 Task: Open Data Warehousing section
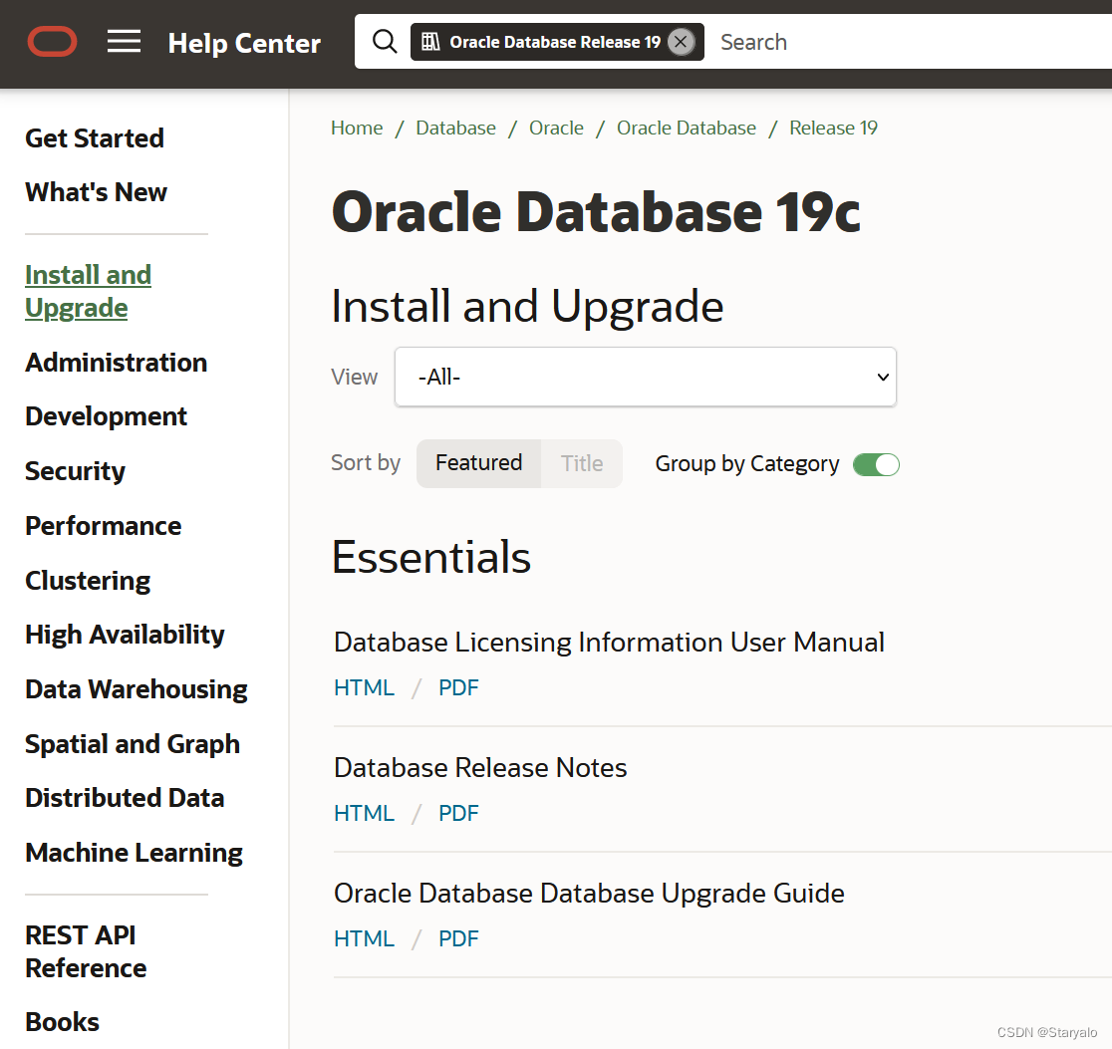click(137, 689)
